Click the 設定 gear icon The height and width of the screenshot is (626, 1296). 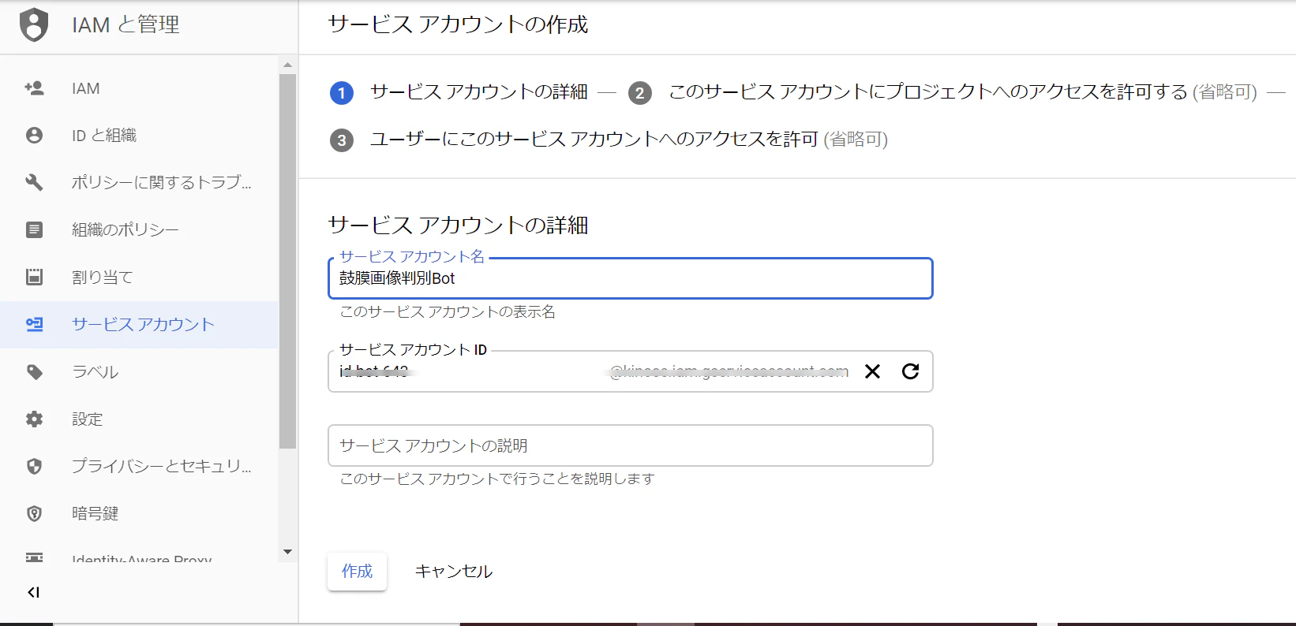click(x=34, y=419)
